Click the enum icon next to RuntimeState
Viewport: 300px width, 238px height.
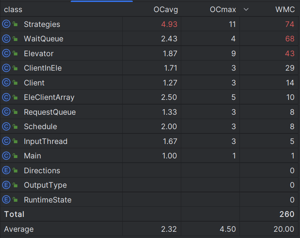pyautogui.click(x=6, y=200)
